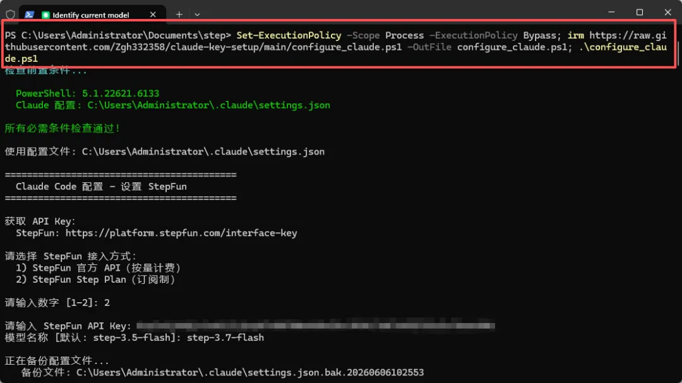Minimize the terminal window
Viewport: 682px width, 383px height.
tap(611, 12)
